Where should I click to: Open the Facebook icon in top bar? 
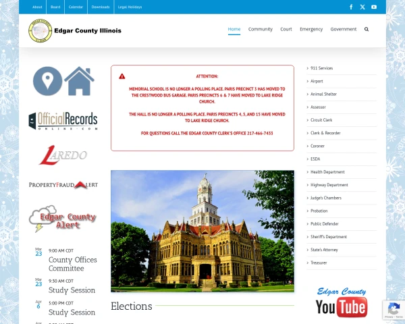pyautogui.click(x=351, y=7)
